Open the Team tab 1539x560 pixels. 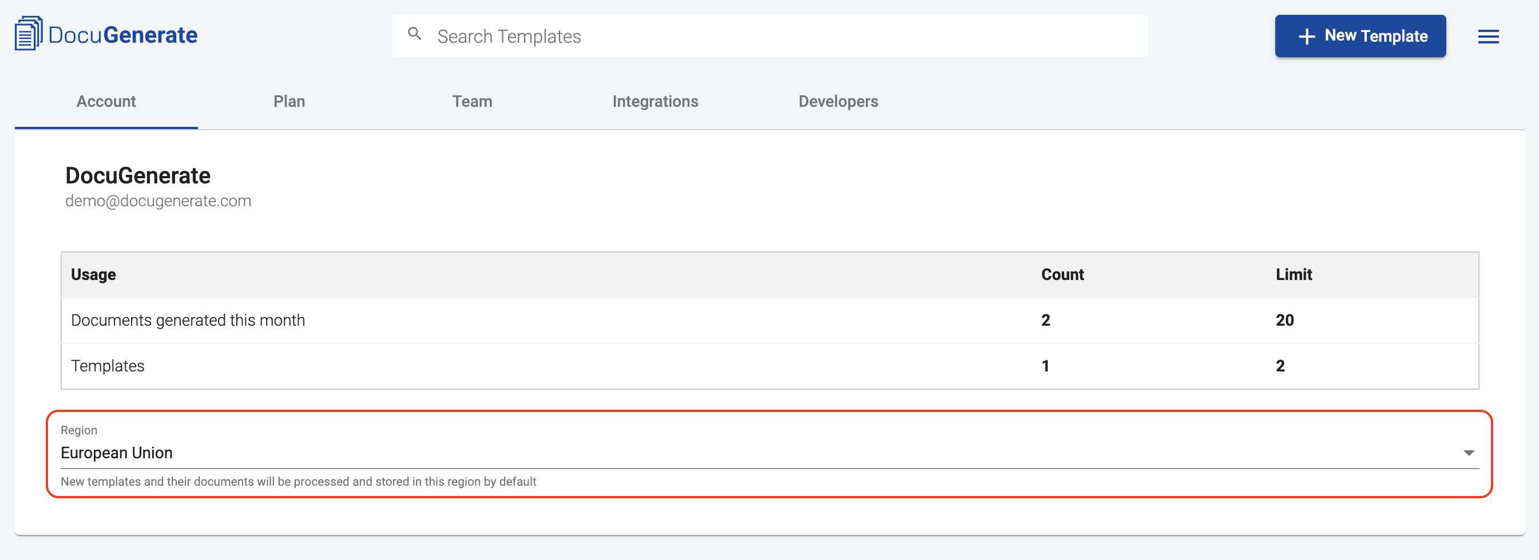pyautogui.click(x=472, y=102)
